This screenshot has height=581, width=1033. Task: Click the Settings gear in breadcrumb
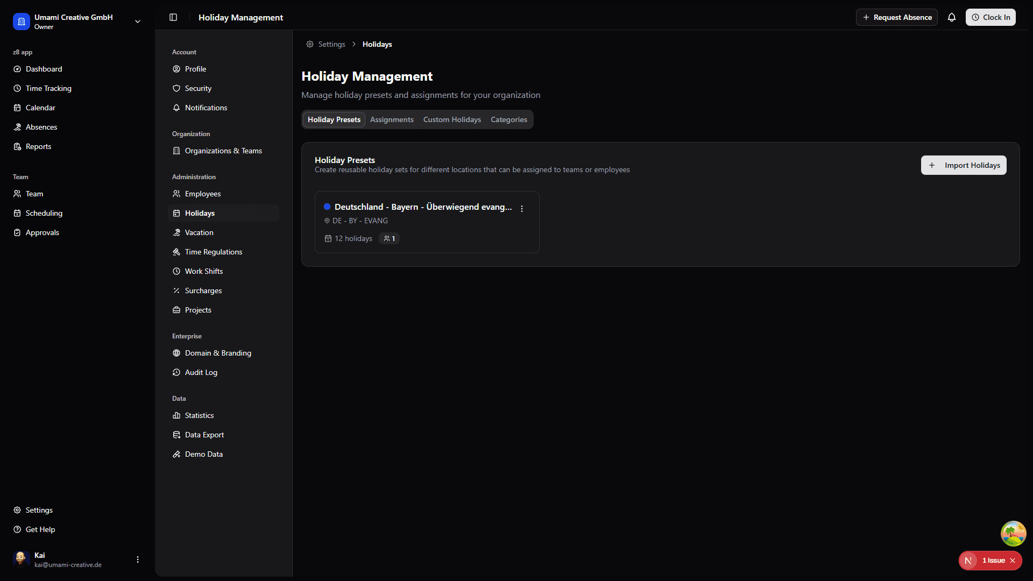(x=310, y=44)
